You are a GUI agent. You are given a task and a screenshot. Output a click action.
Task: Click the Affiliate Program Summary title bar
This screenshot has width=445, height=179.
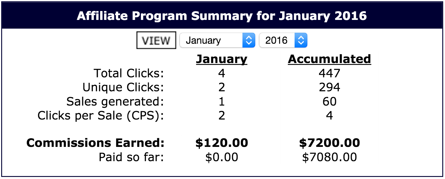(x=222, y=16)
